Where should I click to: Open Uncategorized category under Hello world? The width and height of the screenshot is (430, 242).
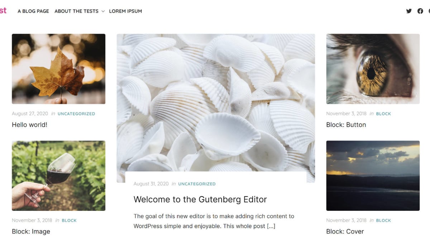tap(76, 114)
